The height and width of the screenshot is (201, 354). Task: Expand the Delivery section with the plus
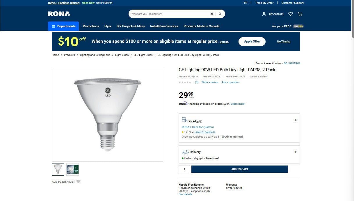[x=295, y=152]
